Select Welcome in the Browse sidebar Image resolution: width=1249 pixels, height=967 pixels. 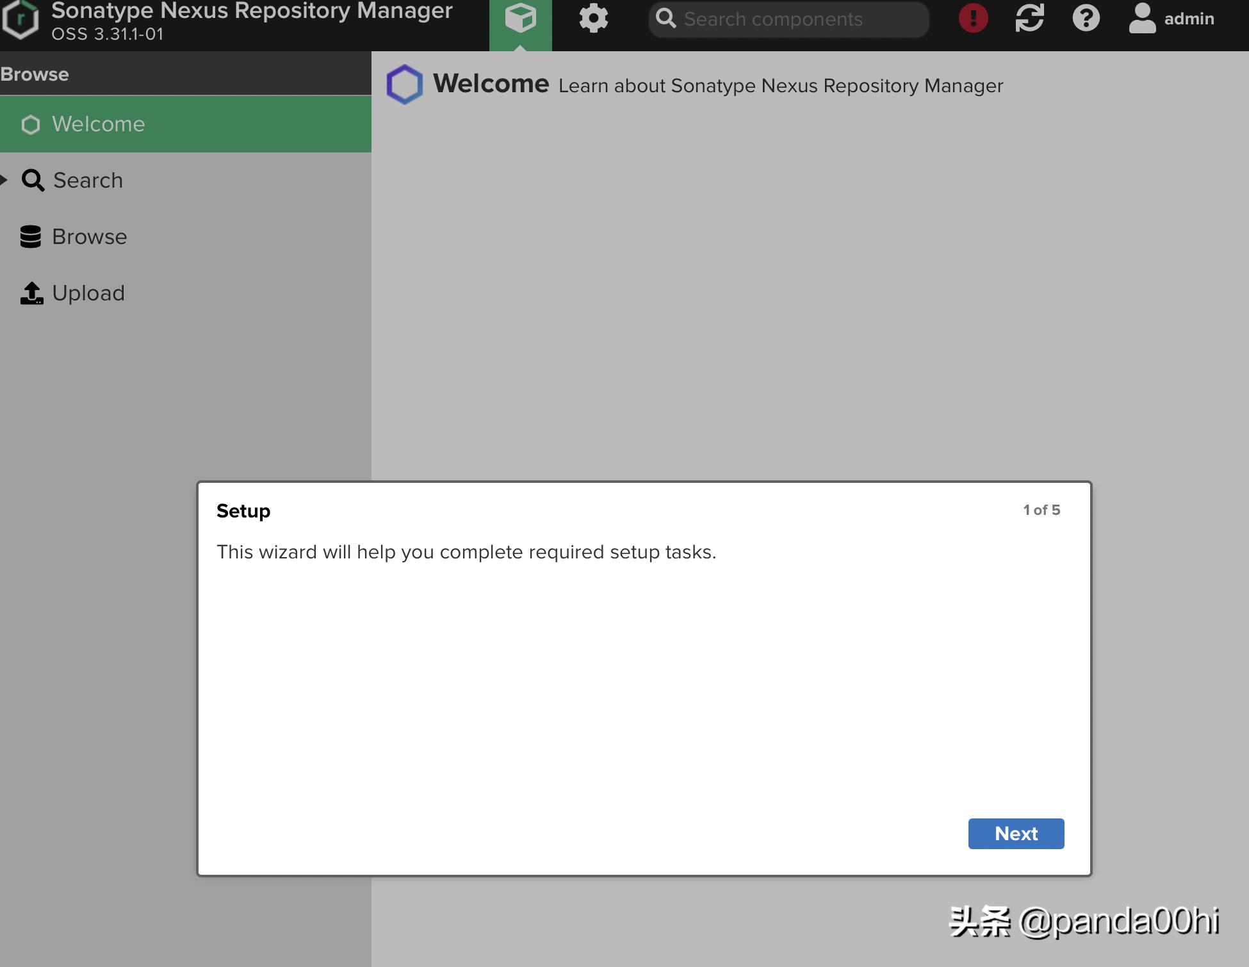(x=99, y=124)
